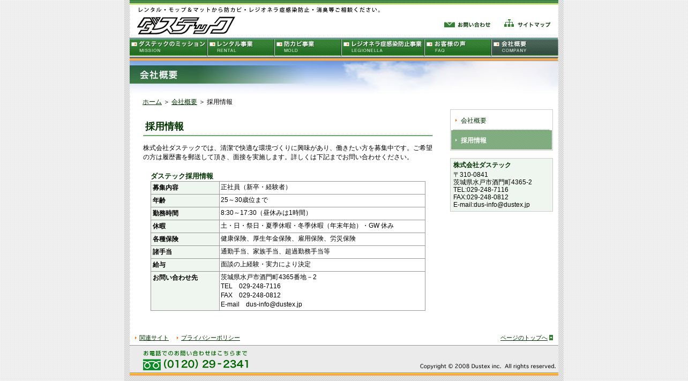
Task: Click the Copyright 2008 Dustex inc. text
Action: (488, 366)
